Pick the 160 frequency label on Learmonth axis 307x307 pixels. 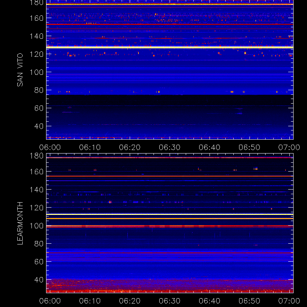[x=36, y=172]
